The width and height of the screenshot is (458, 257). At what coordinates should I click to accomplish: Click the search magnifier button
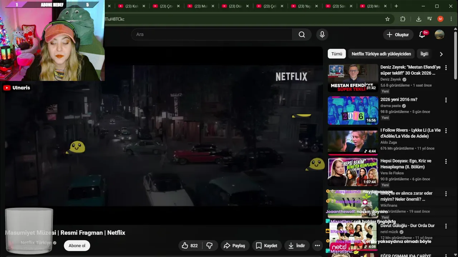[302, 35]
